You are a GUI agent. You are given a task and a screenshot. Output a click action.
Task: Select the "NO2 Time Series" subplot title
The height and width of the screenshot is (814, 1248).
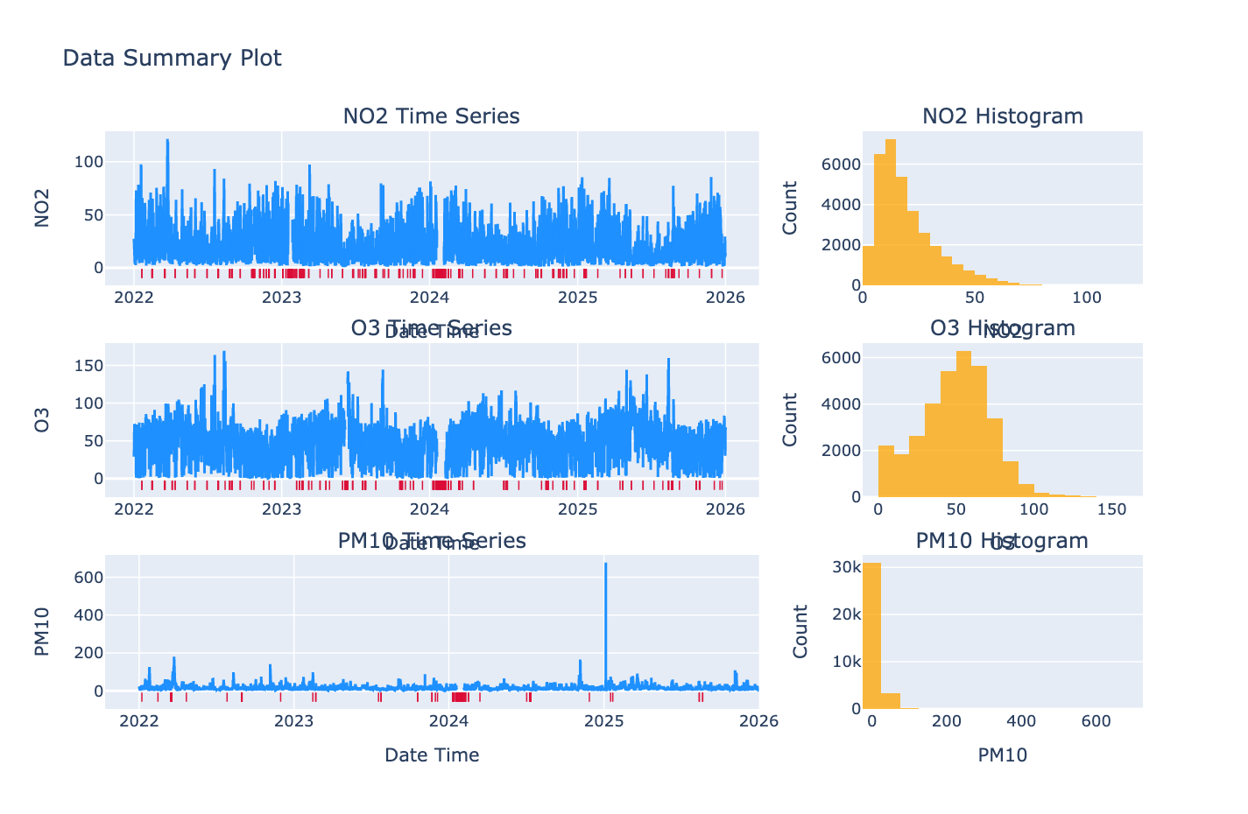432,116
